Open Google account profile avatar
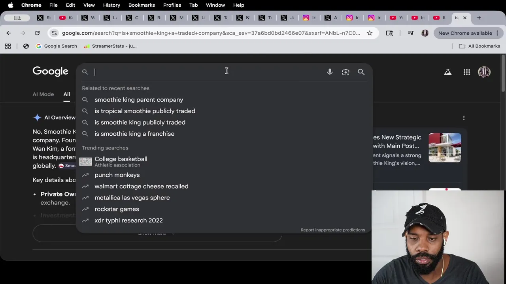 click(x=484, y=72)
